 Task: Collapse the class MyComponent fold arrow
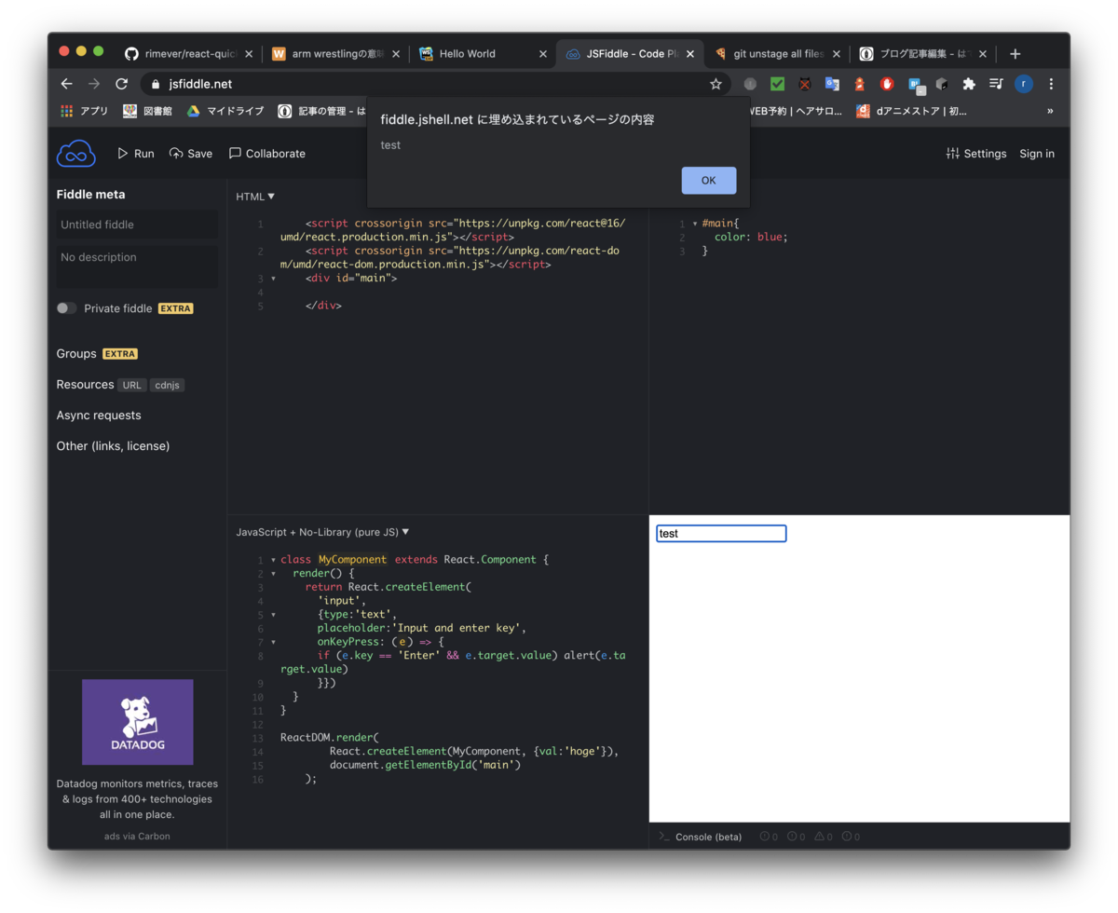[273, 560]
